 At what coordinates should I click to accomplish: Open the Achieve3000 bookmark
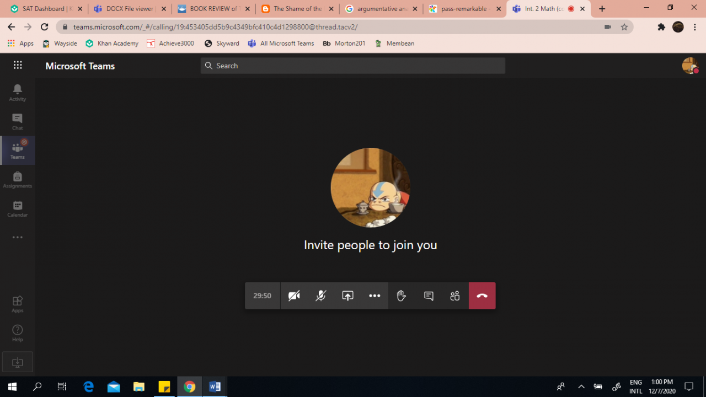(170, 44)
